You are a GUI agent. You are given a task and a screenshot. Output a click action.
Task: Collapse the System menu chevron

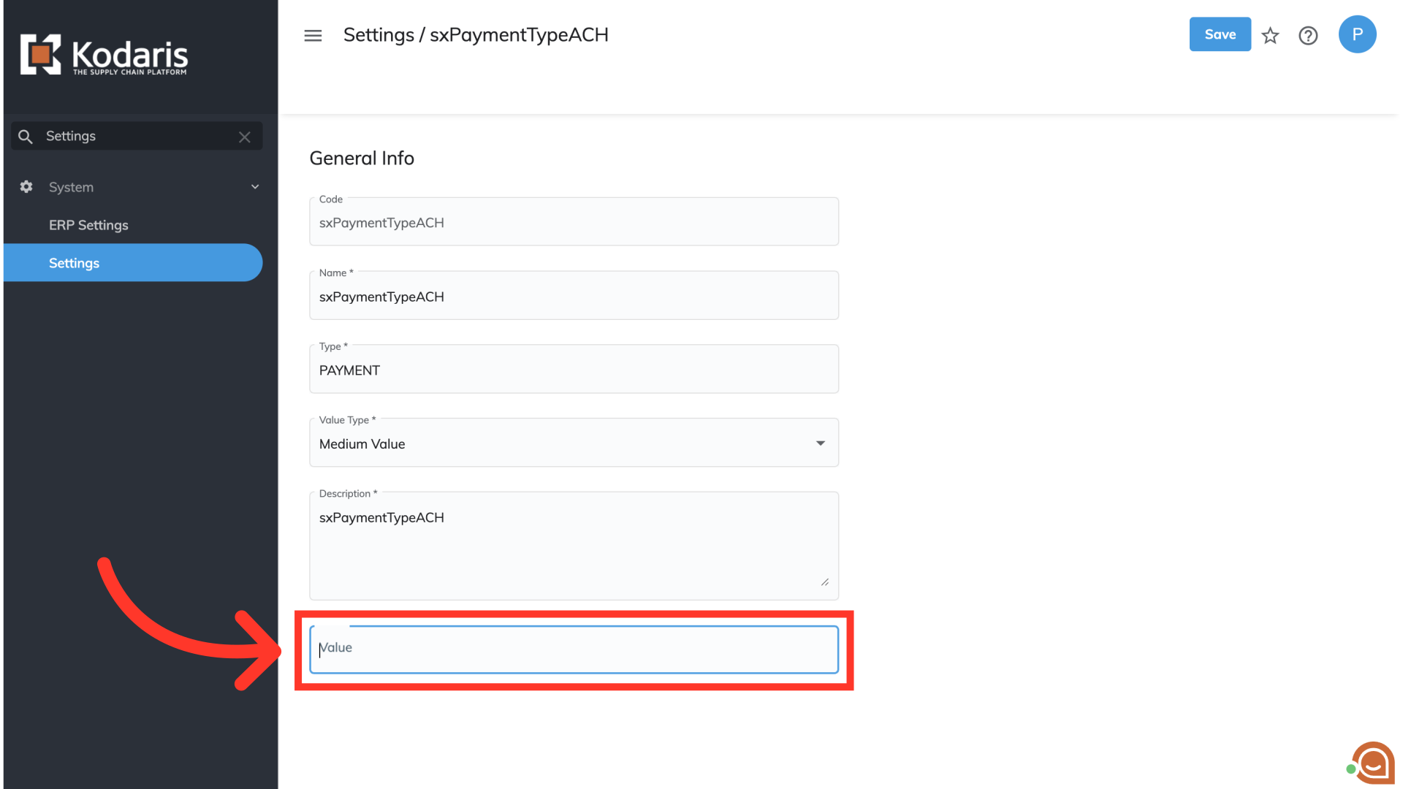[x=255, y=187]
